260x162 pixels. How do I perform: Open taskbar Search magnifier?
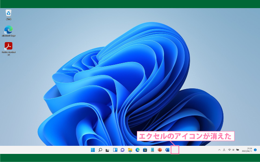pyautogui.click(x=100, y=150)
